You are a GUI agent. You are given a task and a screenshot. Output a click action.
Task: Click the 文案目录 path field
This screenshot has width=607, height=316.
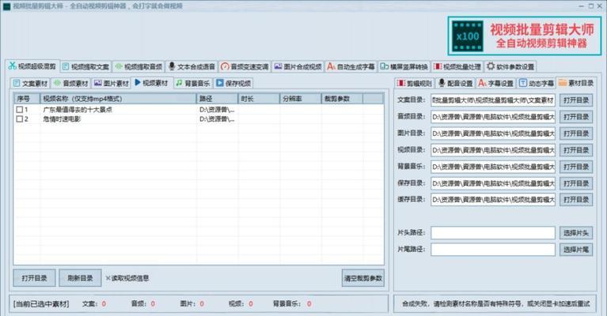(493, 100)
